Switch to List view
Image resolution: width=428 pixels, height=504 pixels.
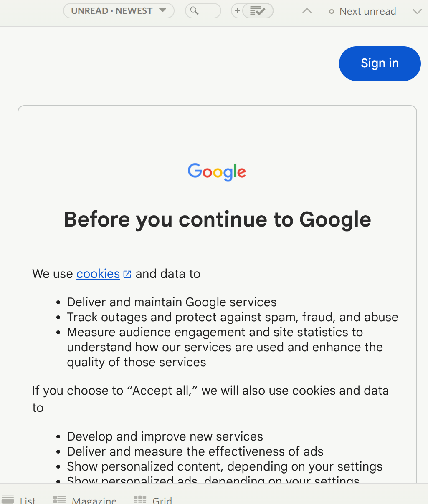click(28, 500)
